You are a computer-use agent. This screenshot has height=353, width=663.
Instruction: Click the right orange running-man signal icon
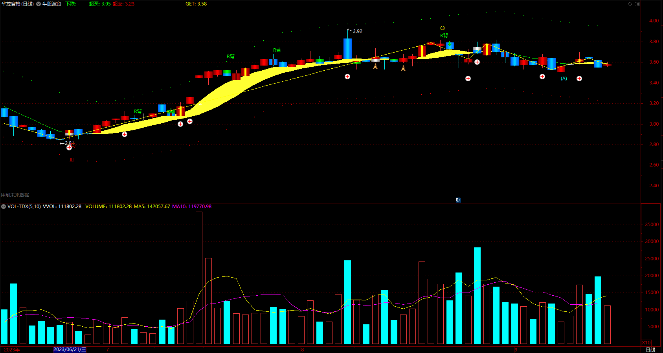pyautogui.click(x=403, y=68)
